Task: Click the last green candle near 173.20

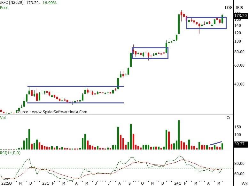Action: pos(222,19)
